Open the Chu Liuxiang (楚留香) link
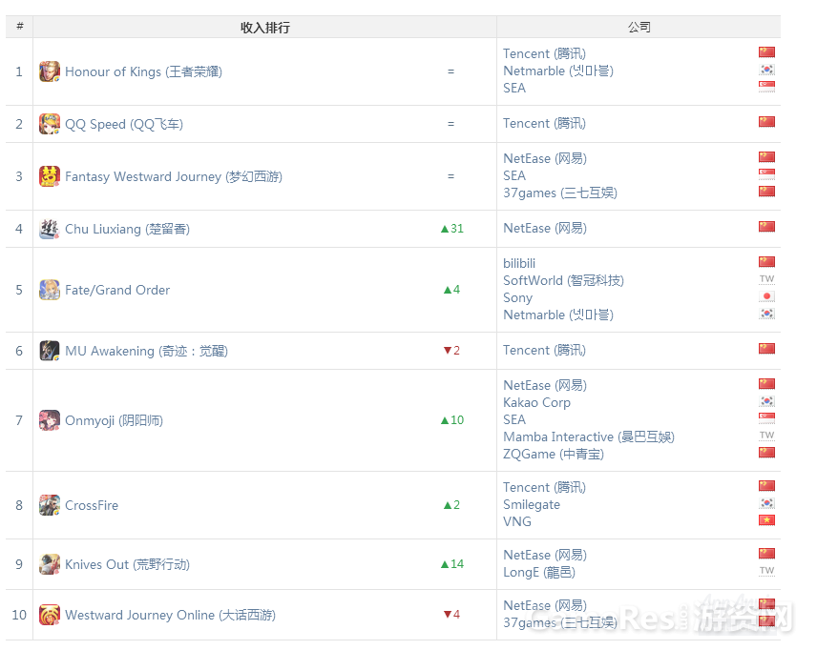 pyautogui.click(x=127, y=229)
